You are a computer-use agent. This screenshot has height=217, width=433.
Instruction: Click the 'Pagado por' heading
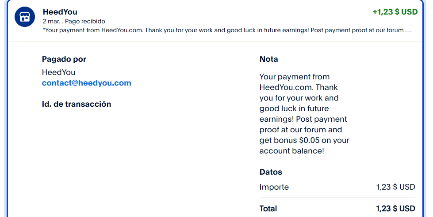tap(64, 59)
